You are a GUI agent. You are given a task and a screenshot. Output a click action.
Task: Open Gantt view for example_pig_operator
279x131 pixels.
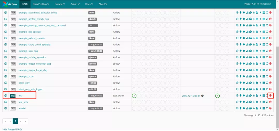257,32
